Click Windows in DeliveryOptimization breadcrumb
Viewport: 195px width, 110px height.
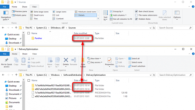point(55,75)
